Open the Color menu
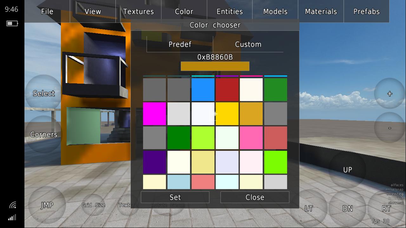The image size is (406, 228). point(184,11)
